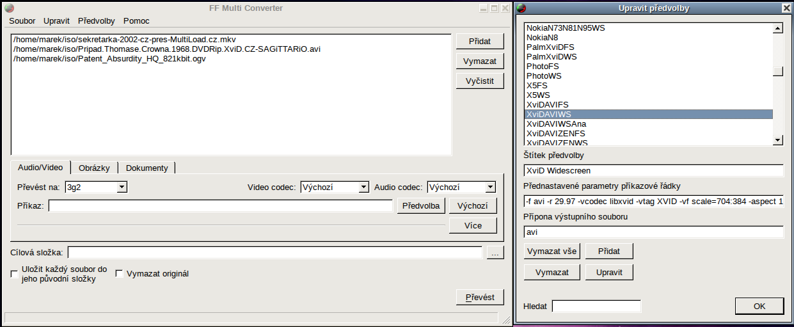
Task: Click the preset list scrollbar thumb
Action: click(778, 72)
